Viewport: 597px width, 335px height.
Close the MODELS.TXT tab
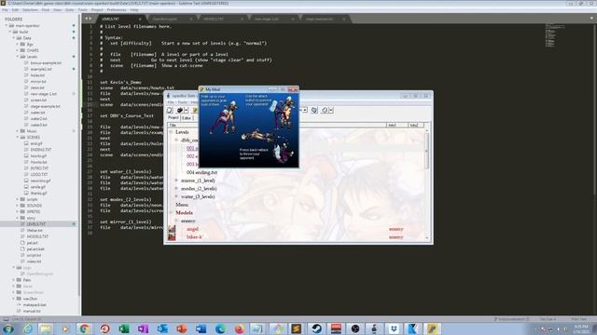[x=242, y=19]
